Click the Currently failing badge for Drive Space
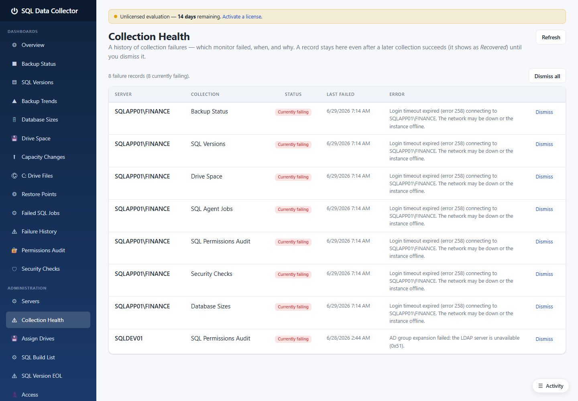The image size is (578, 401). tap(293, 177)
